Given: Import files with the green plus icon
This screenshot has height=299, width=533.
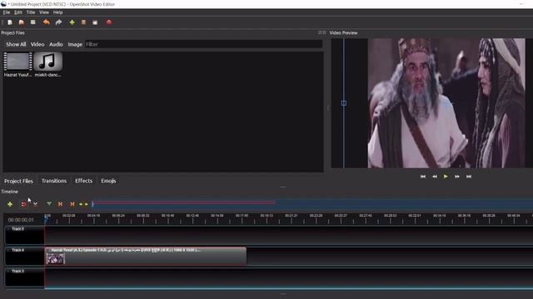Looking at the screenshot, I should pyautogui.click(x=72, y=22).
